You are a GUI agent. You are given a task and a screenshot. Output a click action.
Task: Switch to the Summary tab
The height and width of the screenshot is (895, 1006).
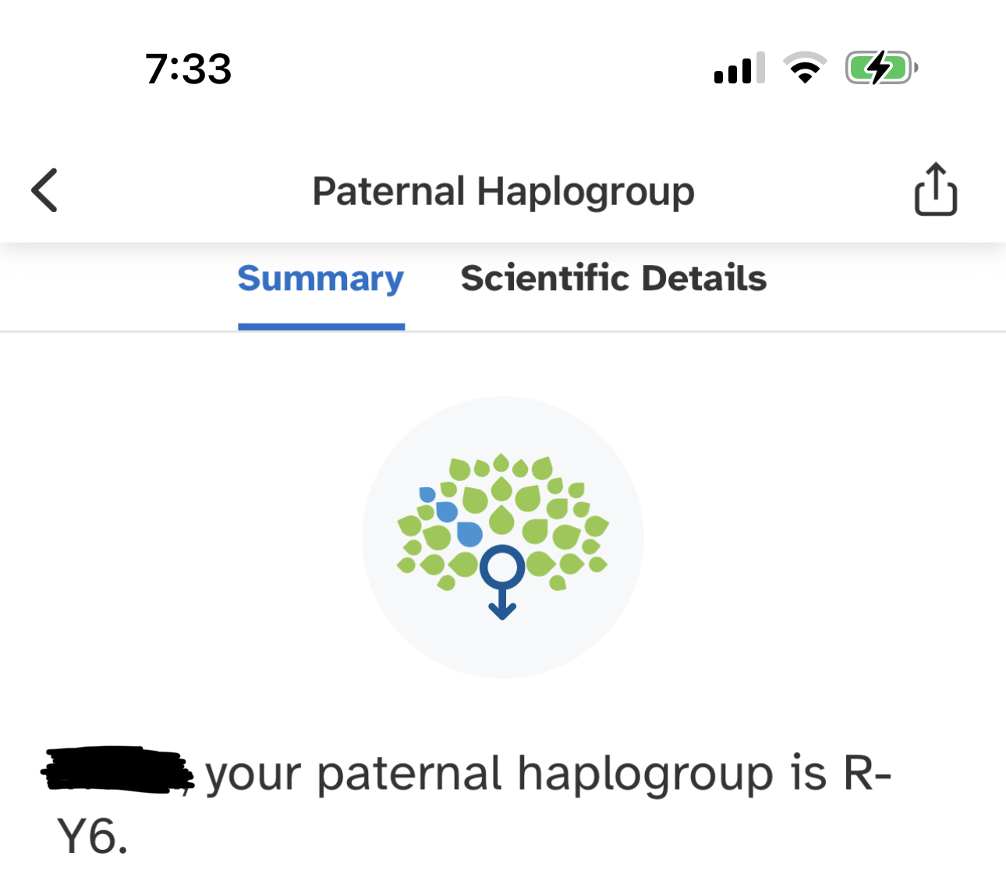(x=321, y=278)
